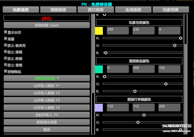The width and height of the screenshot is (194, 137).
Task: Click the 透视行李箱颜色 red value field 132
Action: pos(117,107)
